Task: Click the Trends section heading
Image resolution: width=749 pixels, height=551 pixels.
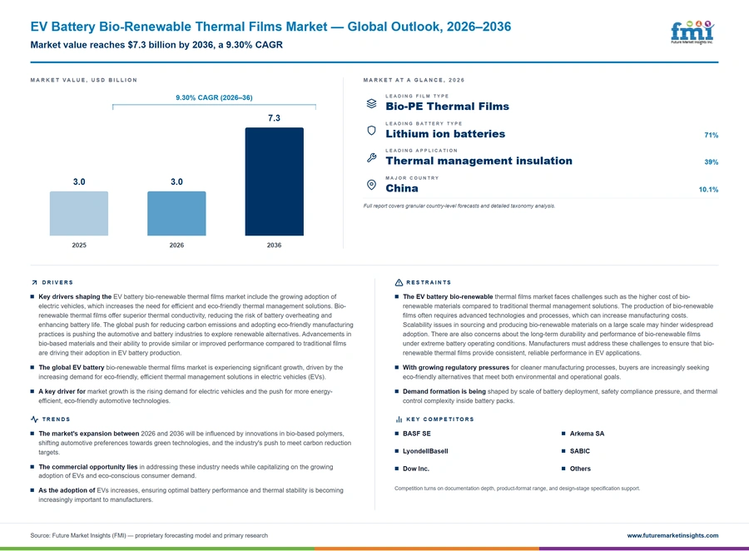Action: point(56,419)
